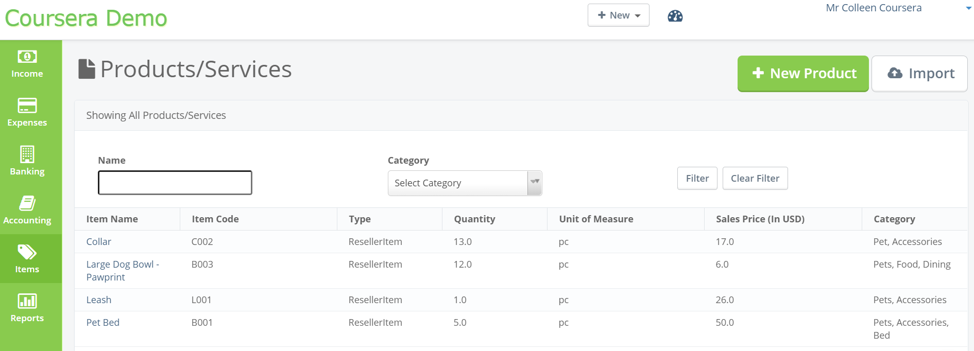
Task: Focus the Name search field
Action: pos(175,183)
